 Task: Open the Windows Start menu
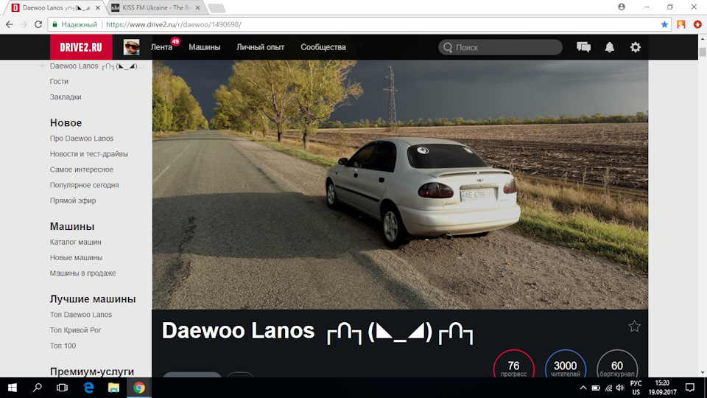pos(13,388)
